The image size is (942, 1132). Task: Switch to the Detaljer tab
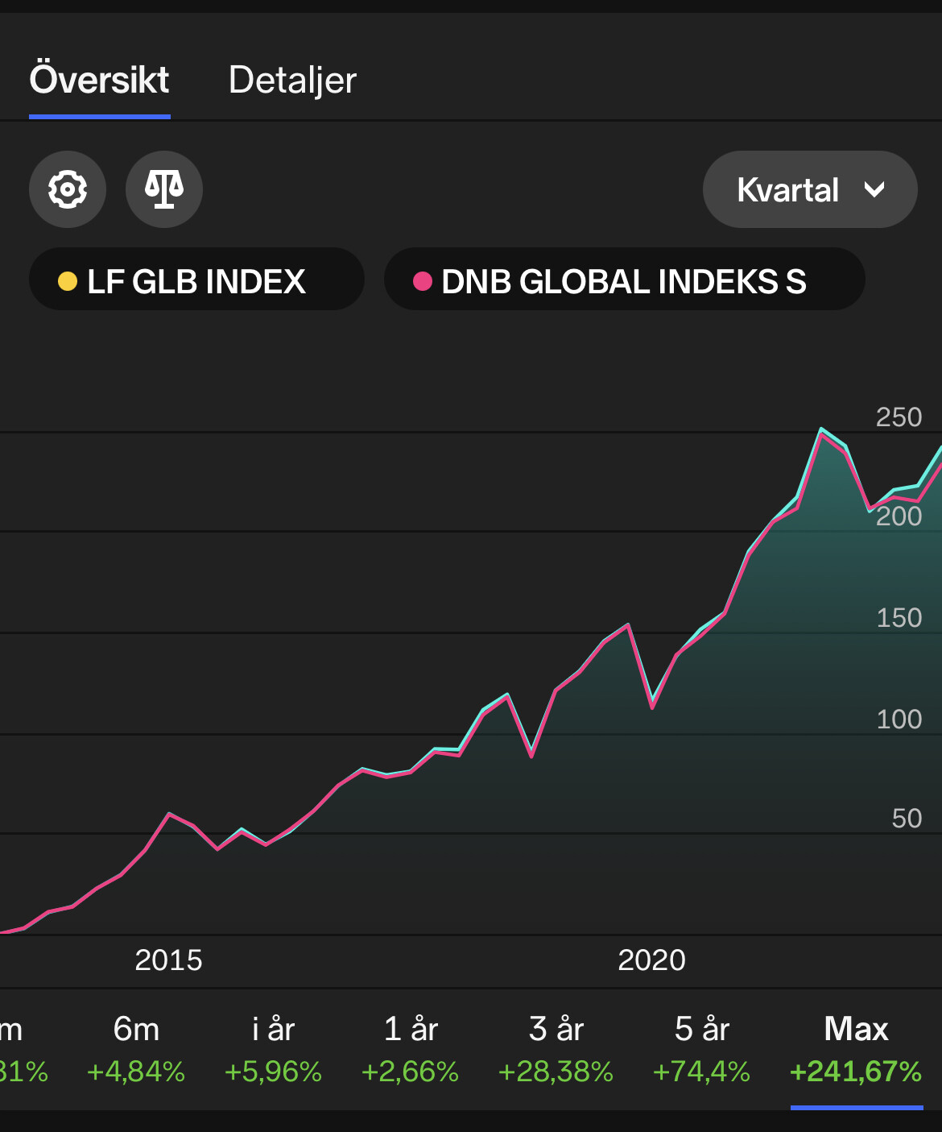[292, 80]
